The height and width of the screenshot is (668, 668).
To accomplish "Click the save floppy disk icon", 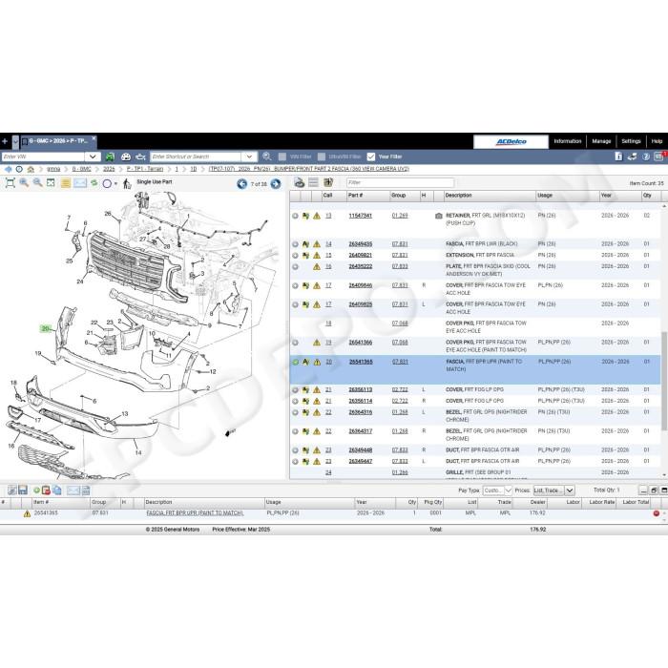I will tap(23, 491).
